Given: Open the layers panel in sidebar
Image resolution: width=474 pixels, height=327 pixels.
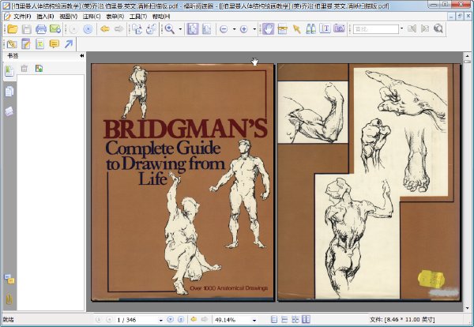Looking at the screenshot, I should tap(9, 111).
